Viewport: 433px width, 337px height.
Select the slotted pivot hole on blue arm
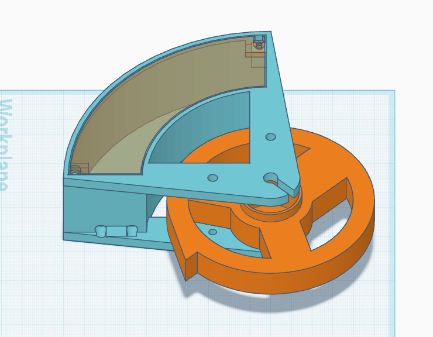272,178
